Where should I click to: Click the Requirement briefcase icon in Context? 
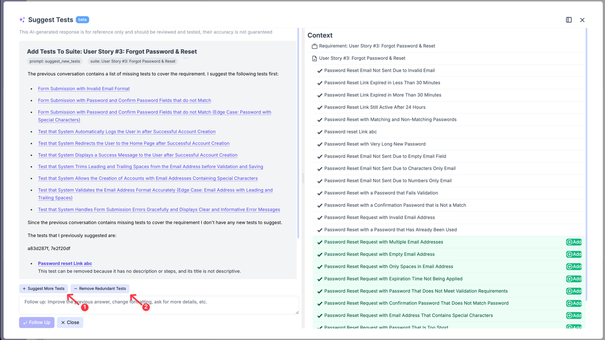[314, 46]
